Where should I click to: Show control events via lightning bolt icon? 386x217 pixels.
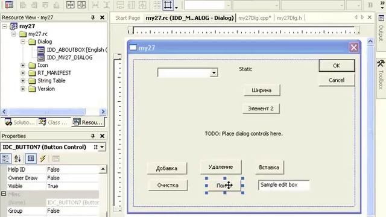(43, 159)
